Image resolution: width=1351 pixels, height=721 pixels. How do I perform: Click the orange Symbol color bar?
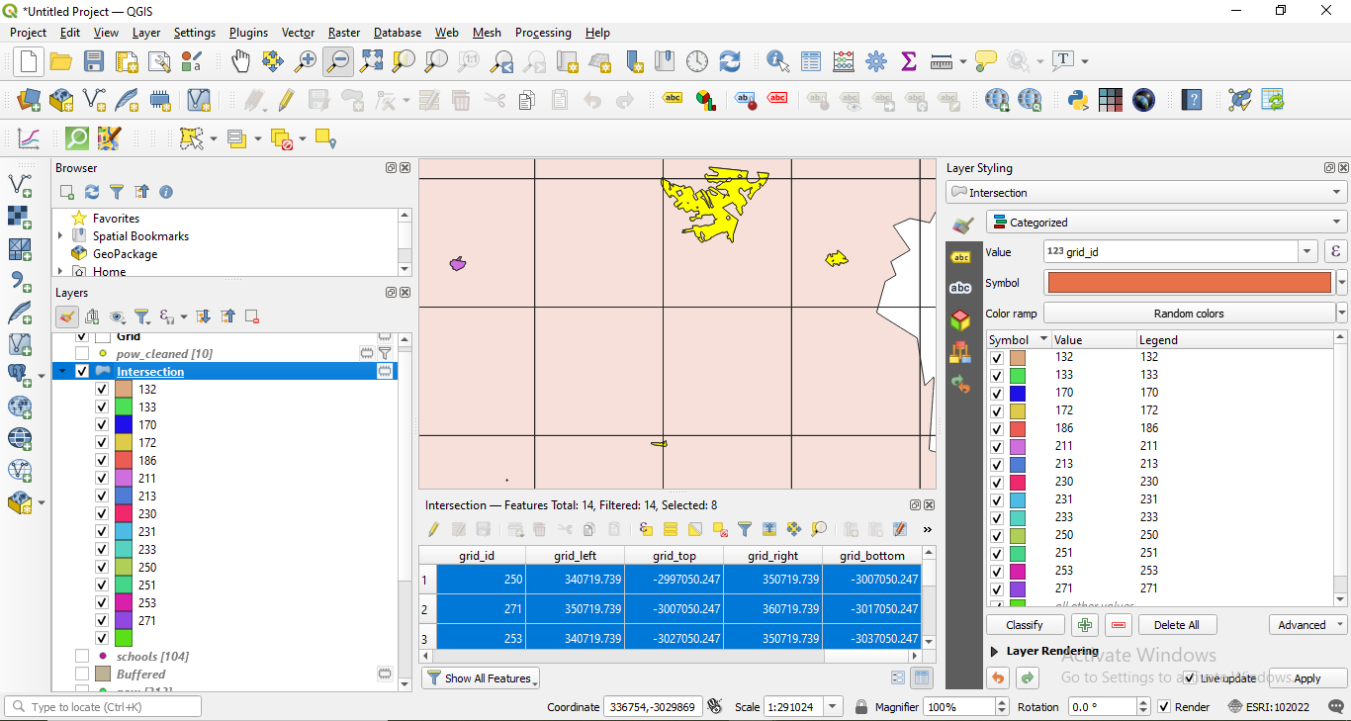pos(1190,283)
